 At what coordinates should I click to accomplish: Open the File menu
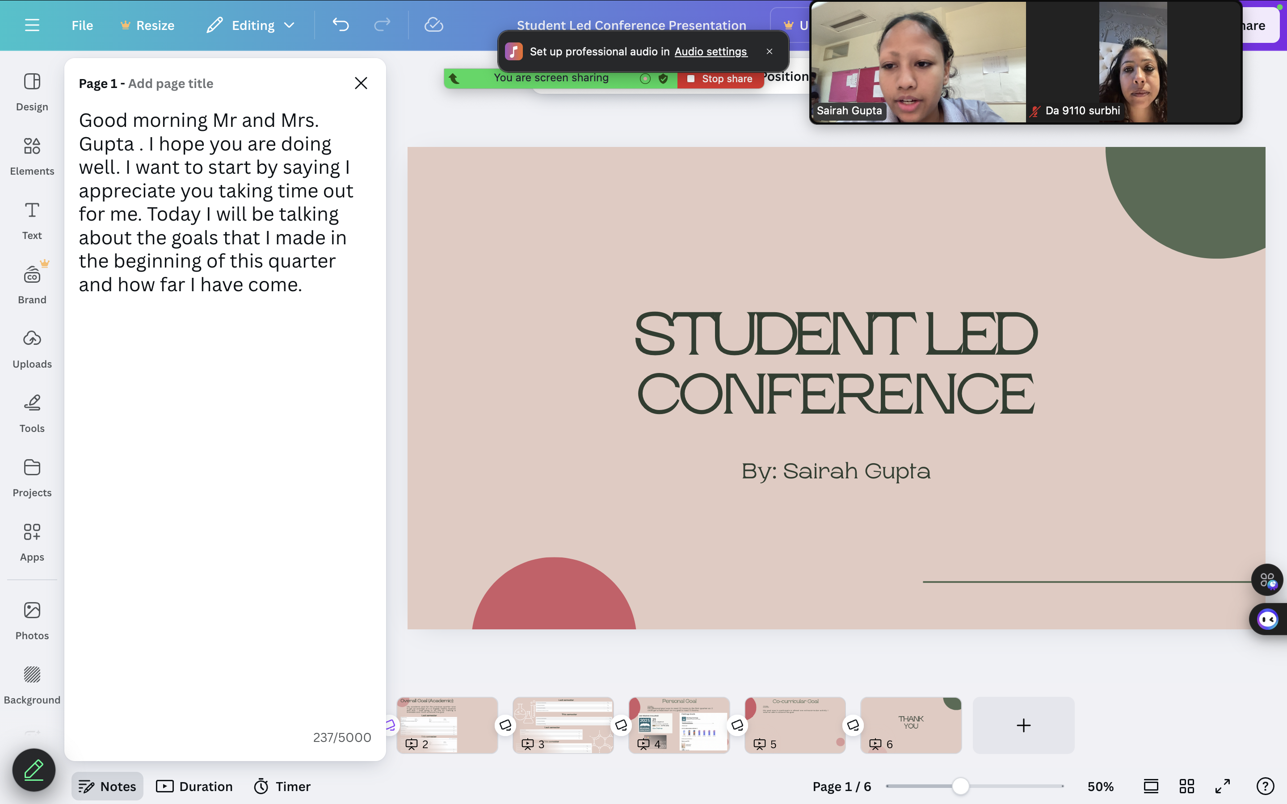point(82,25)
